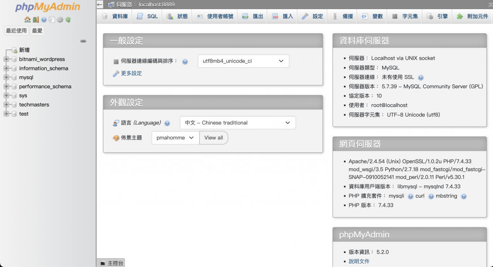Open help icon next to mbstring
The height and width of the screenshot is (267, 493).
click(x=464, y=197)
